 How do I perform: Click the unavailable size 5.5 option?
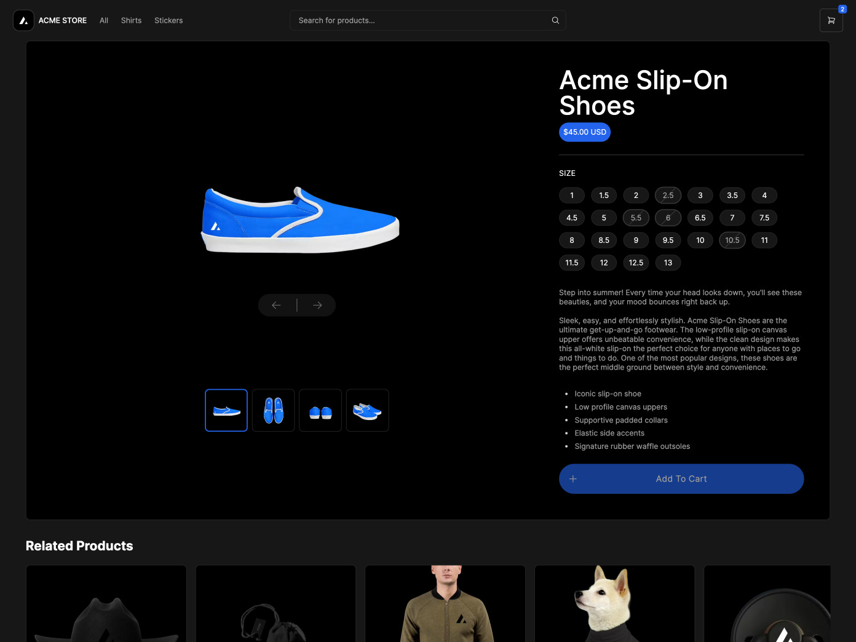click(636, 218)
